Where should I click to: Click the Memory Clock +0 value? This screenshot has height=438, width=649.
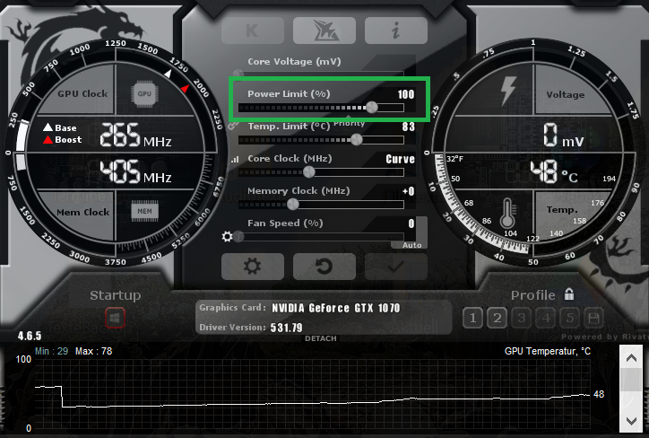pos(408,191)
